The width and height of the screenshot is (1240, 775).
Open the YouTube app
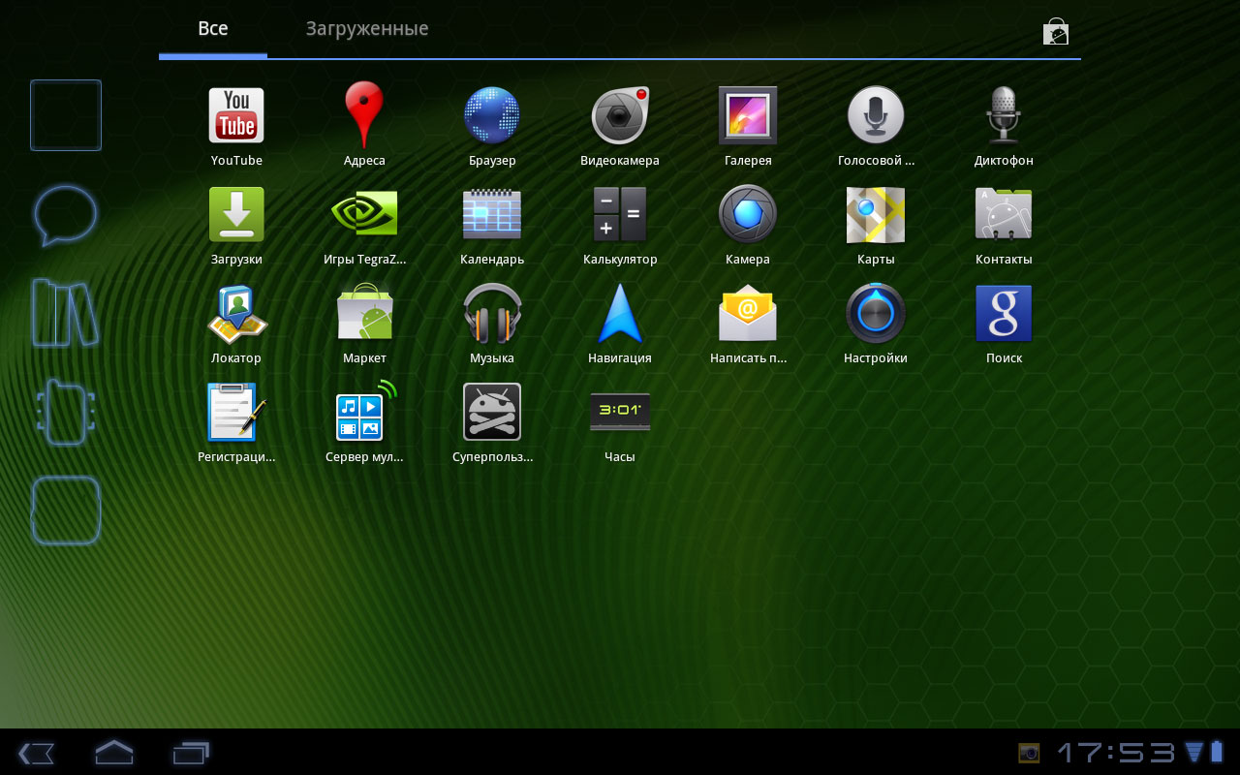236,116
